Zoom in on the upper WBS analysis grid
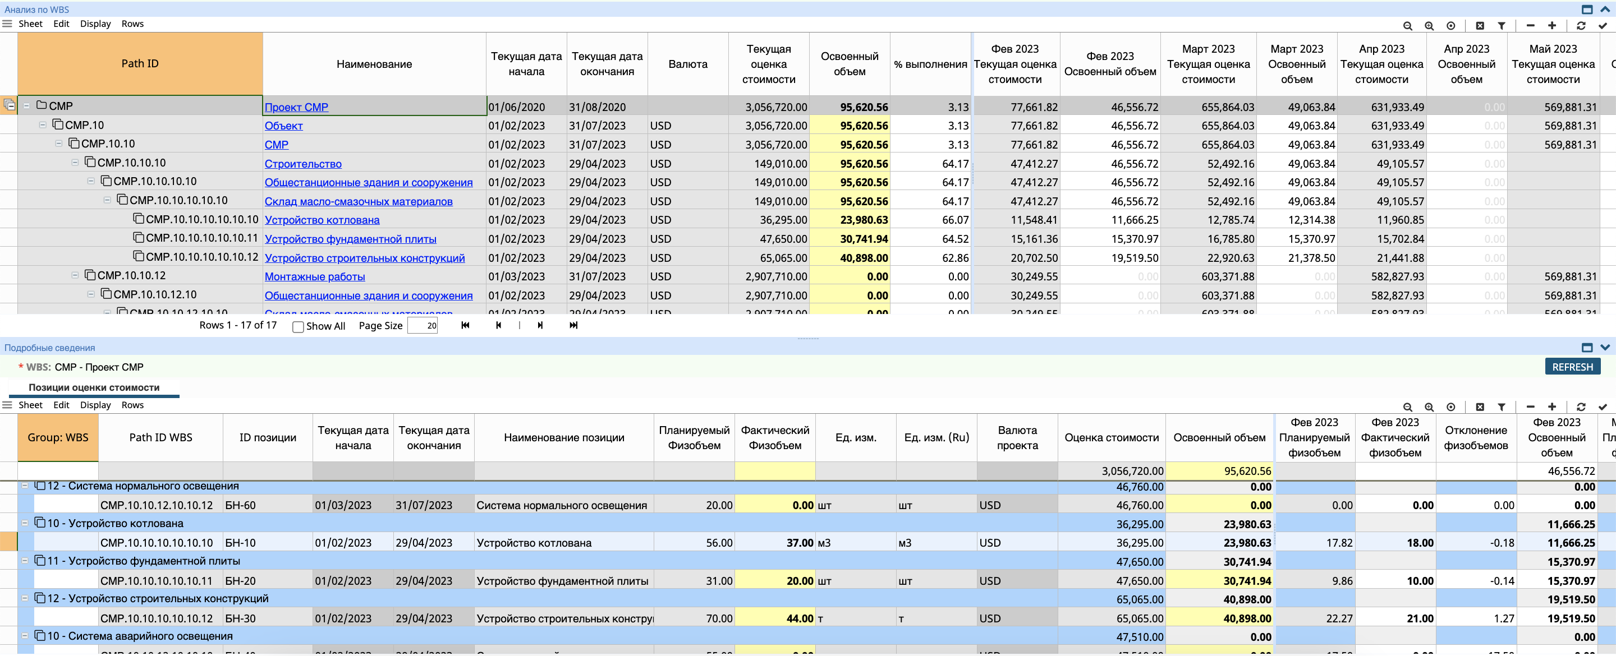Image resolution: width=1616 pixels, height=656 pixels. (1429, 26)
